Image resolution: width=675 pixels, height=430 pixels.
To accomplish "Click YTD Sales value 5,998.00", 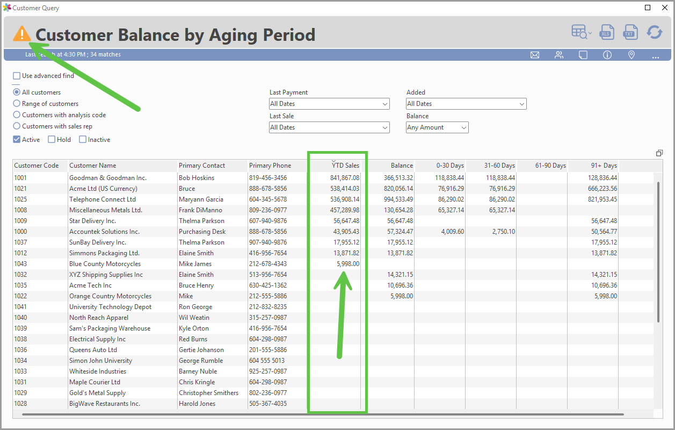I will [x=348, y=264].
